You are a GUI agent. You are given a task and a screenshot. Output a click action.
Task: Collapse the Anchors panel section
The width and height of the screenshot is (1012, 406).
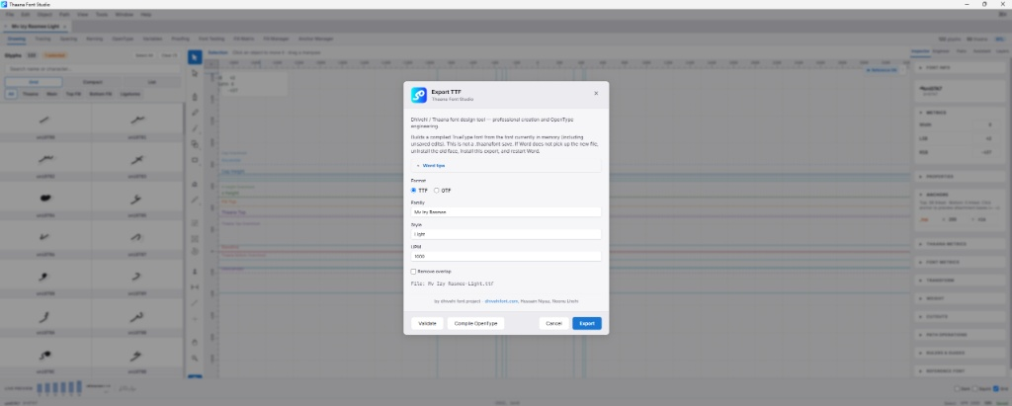pyautogui.click(x=961, y=195)
